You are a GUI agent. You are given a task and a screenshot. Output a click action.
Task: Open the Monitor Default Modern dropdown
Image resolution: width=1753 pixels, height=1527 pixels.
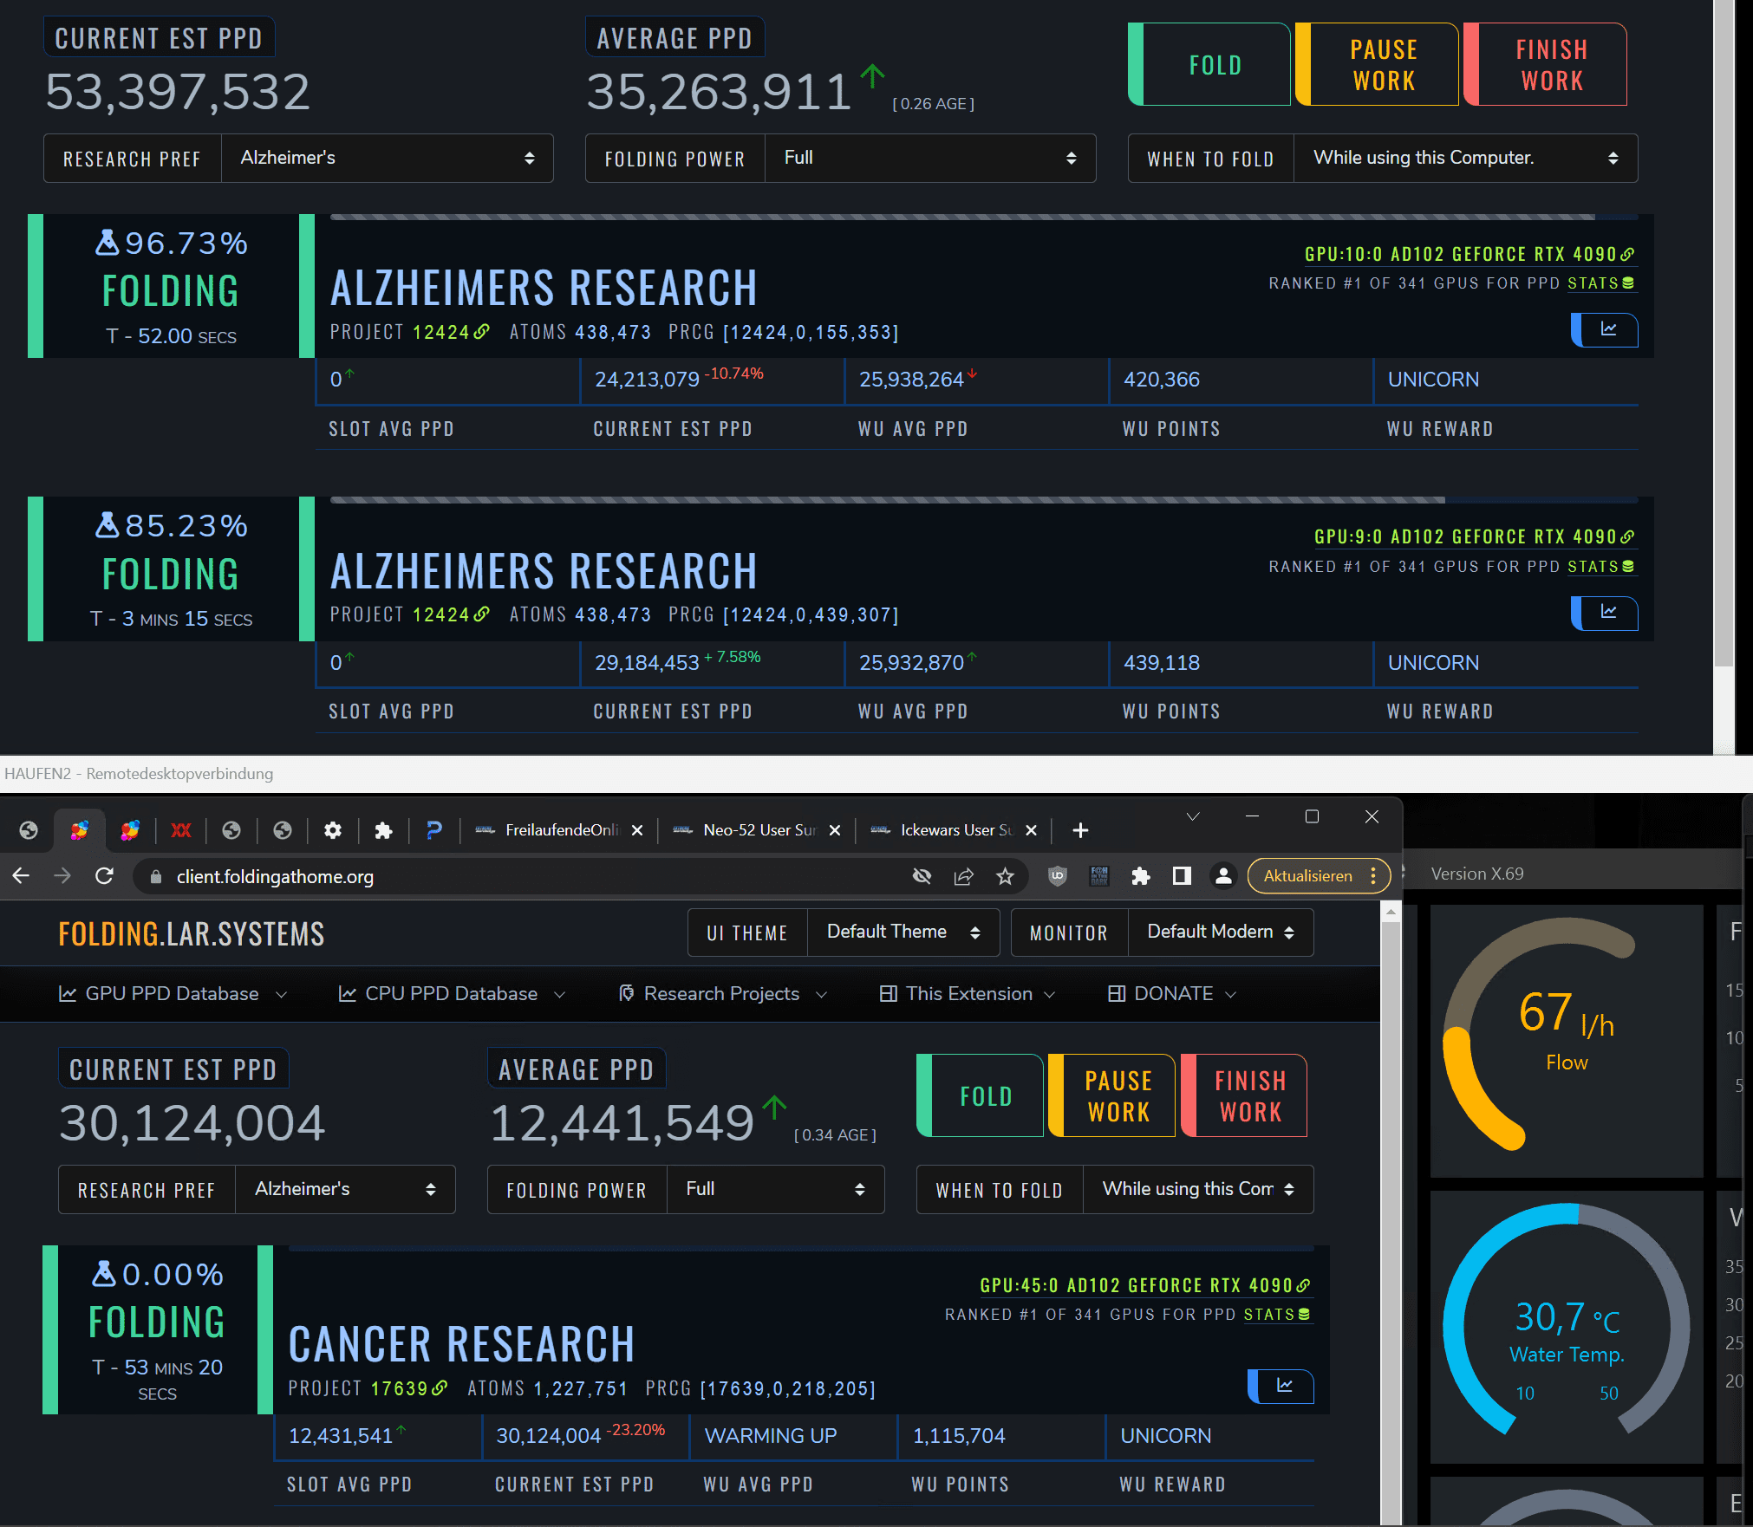click(x=1219, y=932)
